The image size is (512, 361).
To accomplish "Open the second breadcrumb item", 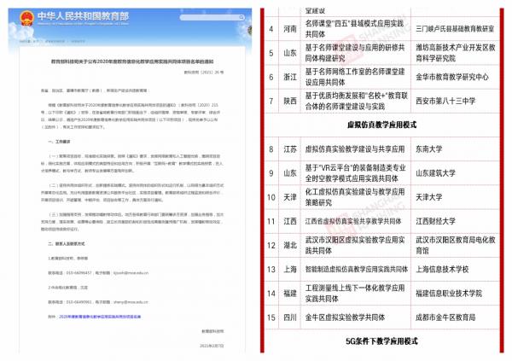I will point(55,42).
